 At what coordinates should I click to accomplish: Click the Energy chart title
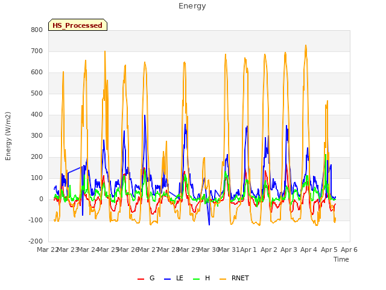[192, 6]
